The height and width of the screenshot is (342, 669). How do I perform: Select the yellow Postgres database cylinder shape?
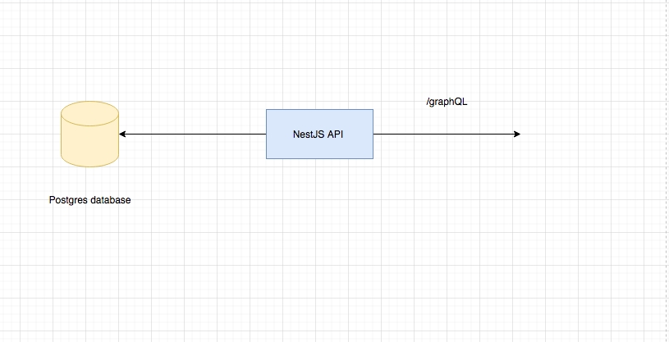coord(89,134)
